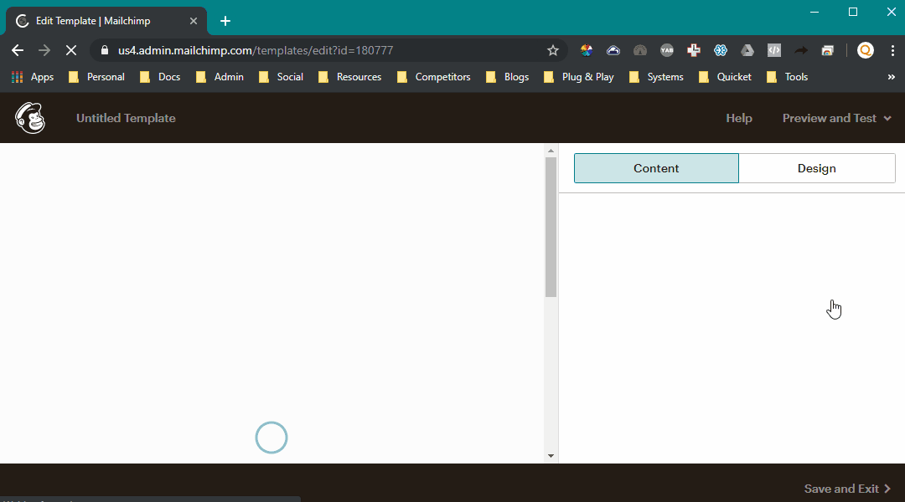
Task: Open the Plug & Play bookmarks folder
Action: (579, 77)
